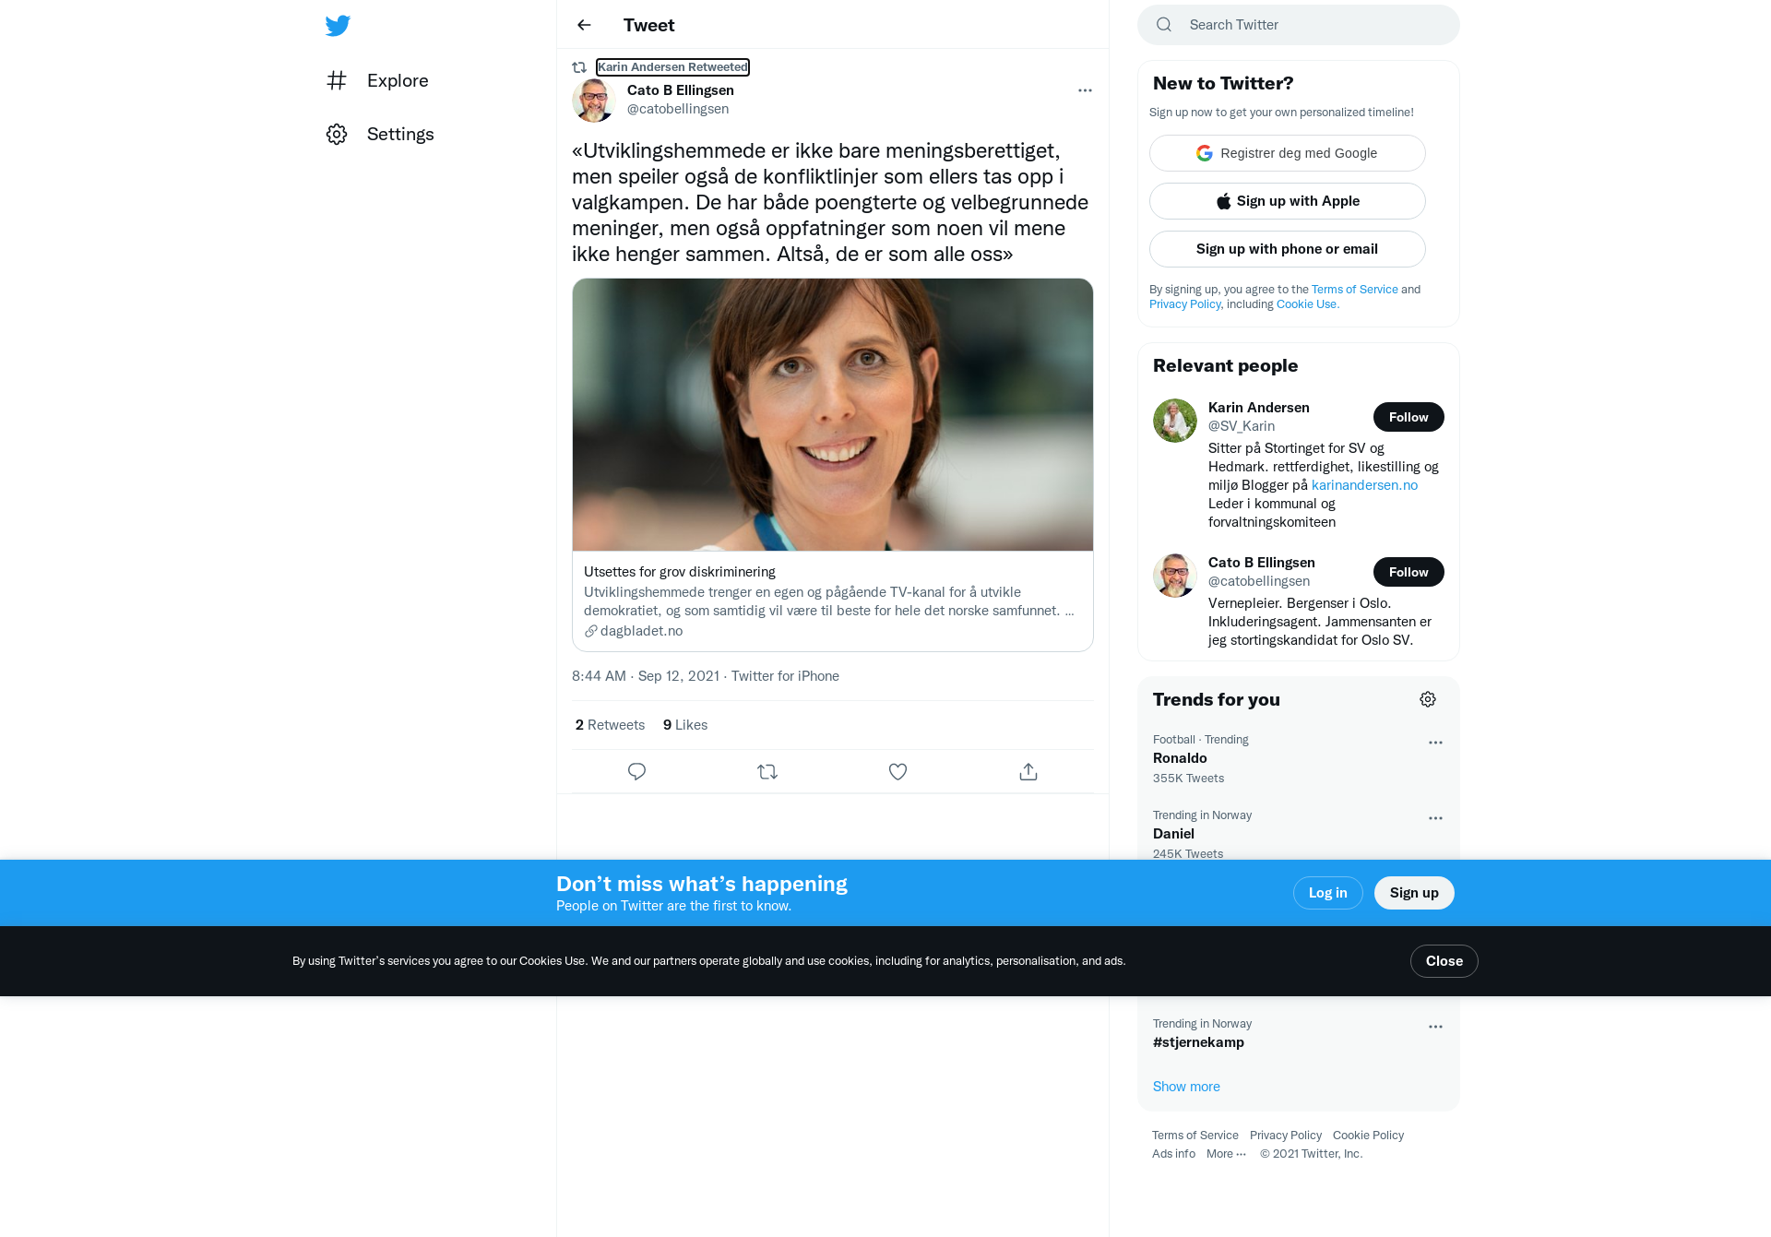Open more options for Ronaldo trend
This screenshot has height=1237, width=1771.
pyautogui.click(x=1435, y=743)
